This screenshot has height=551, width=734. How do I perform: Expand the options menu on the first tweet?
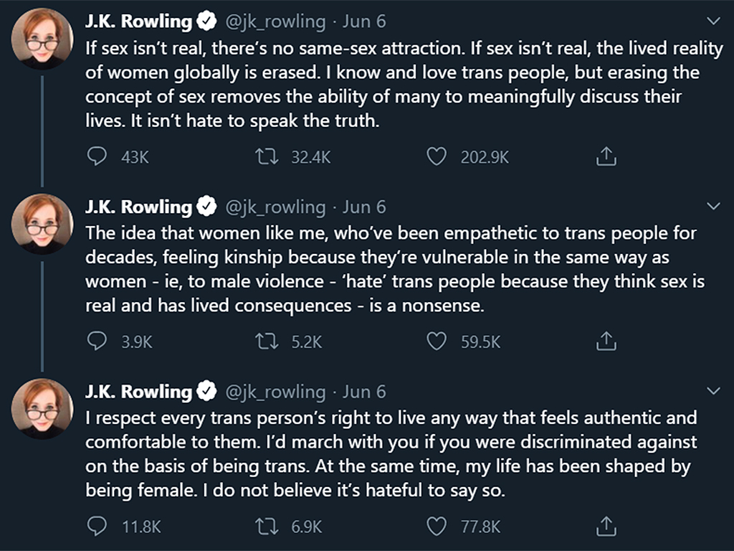(713, 21)
